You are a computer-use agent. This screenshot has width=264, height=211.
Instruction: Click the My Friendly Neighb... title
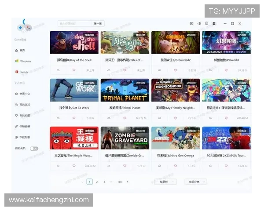click(x=176, y=108)
